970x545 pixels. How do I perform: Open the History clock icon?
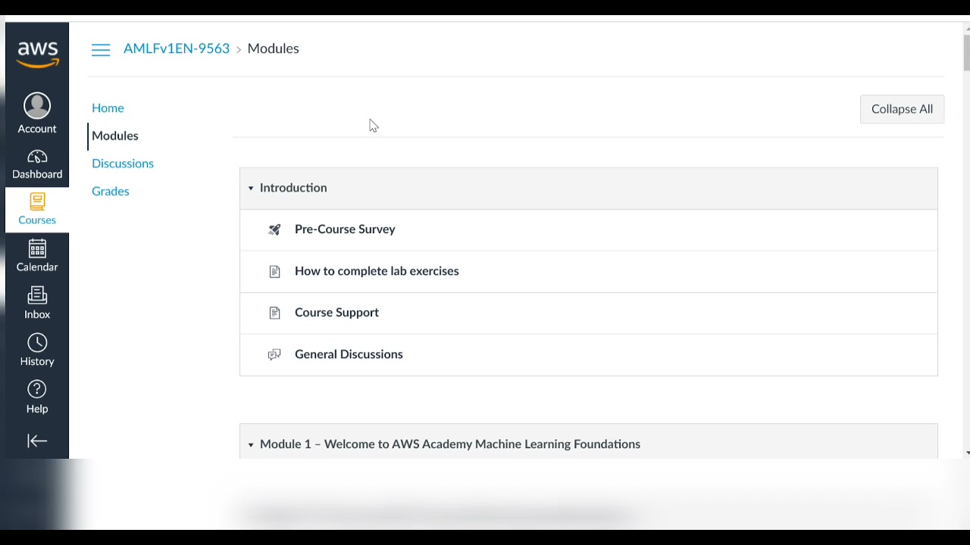point(37,343)
